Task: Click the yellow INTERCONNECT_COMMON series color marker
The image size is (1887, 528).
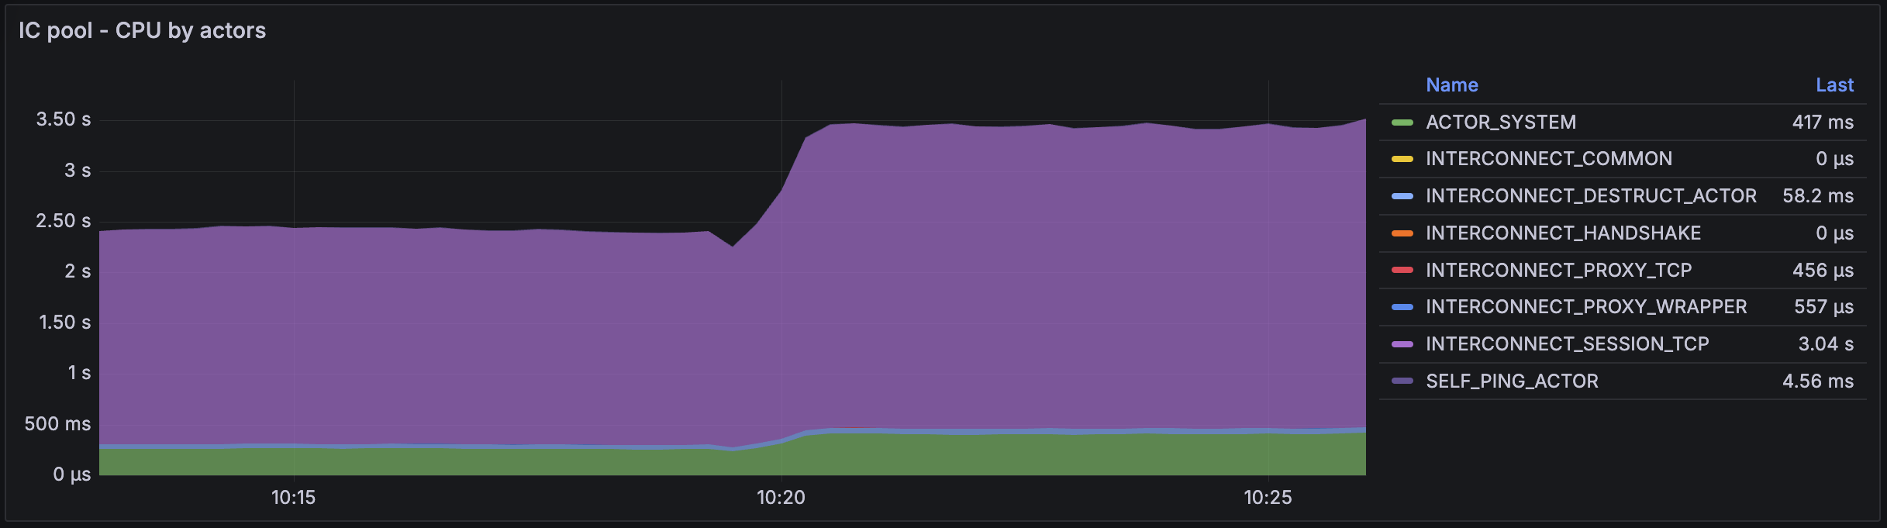Action: (1402, 159)
